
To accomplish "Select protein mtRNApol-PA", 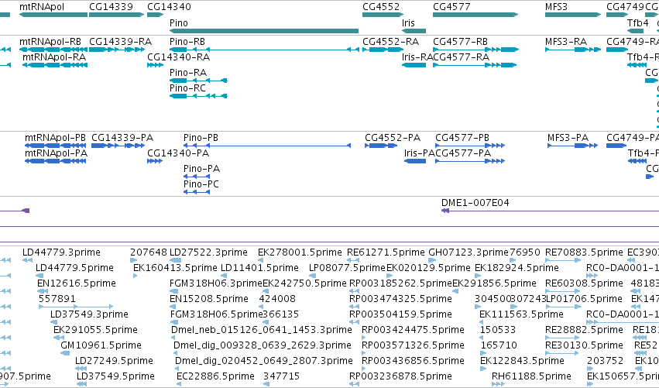I will pyautogui.click(x=56, y=153).
